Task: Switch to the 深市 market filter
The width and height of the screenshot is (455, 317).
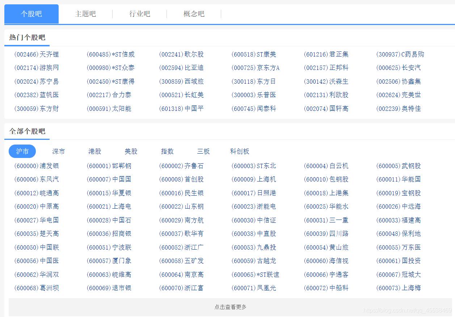Action: [59, 151]
